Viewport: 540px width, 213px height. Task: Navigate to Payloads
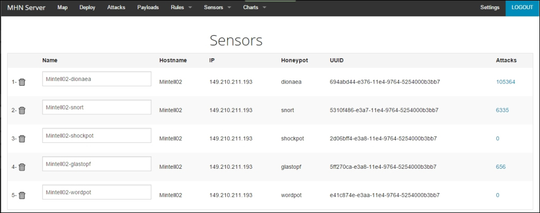(x=148, y=8)
